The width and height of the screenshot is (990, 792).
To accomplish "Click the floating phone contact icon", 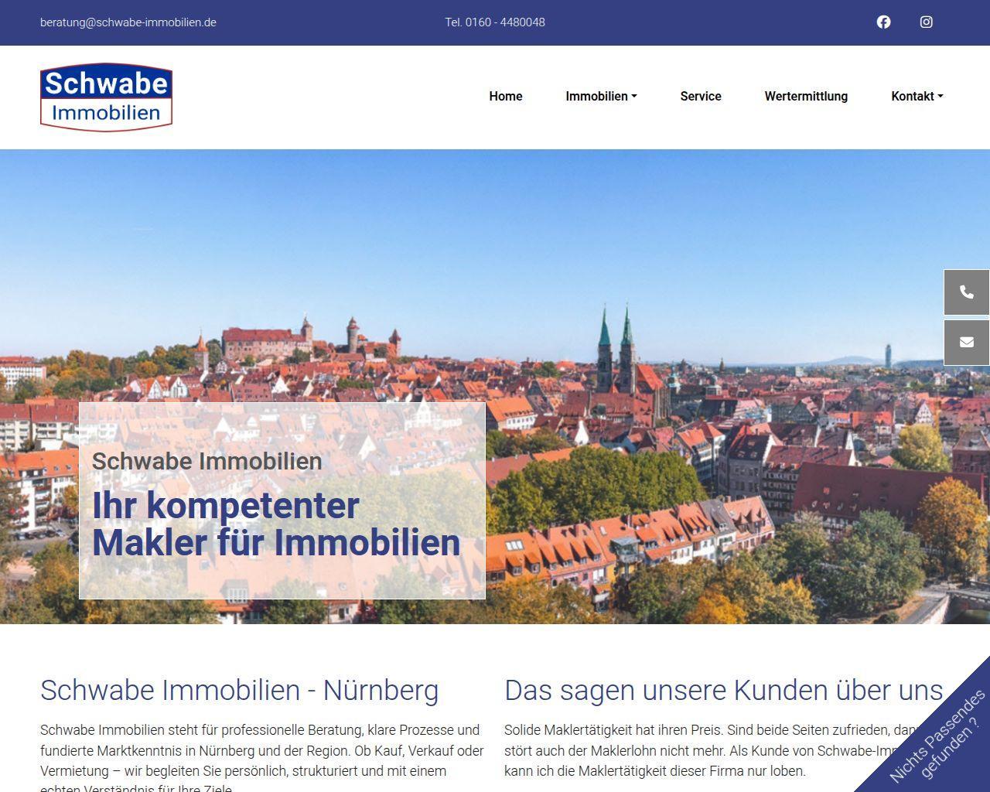I will 967,292.
